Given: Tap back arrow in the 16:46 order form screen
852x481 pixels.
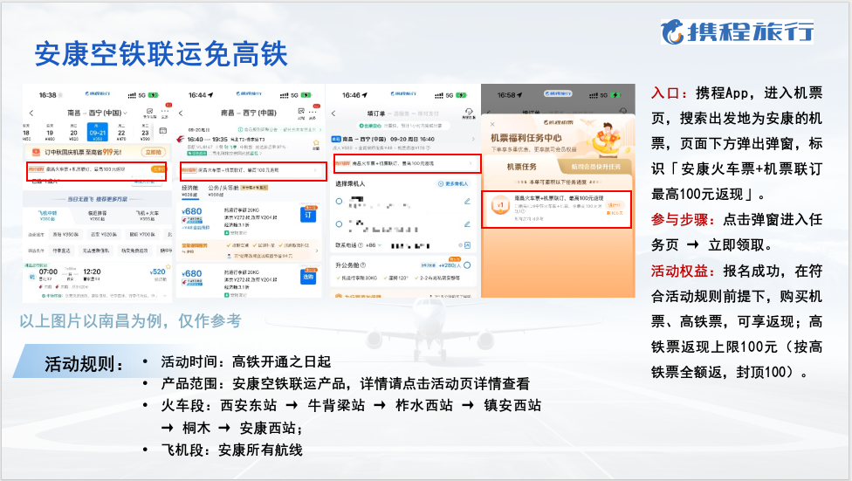Looking at the screenshot, I should [x=333, y=113].
